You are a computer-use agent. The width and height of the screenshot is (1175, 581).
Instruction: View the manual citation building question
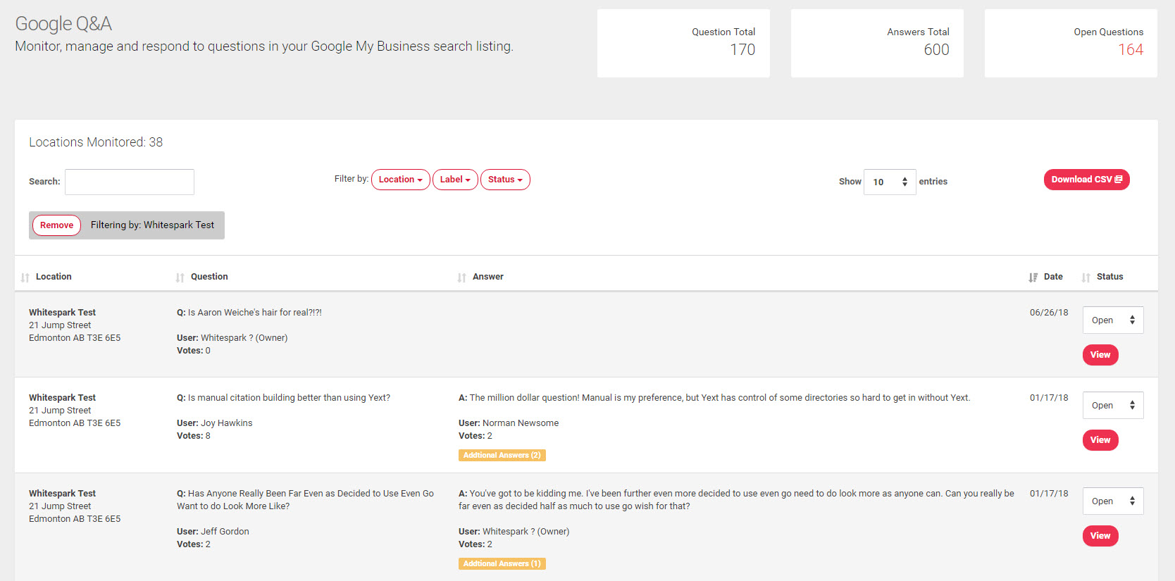[x=1100, y=440]
